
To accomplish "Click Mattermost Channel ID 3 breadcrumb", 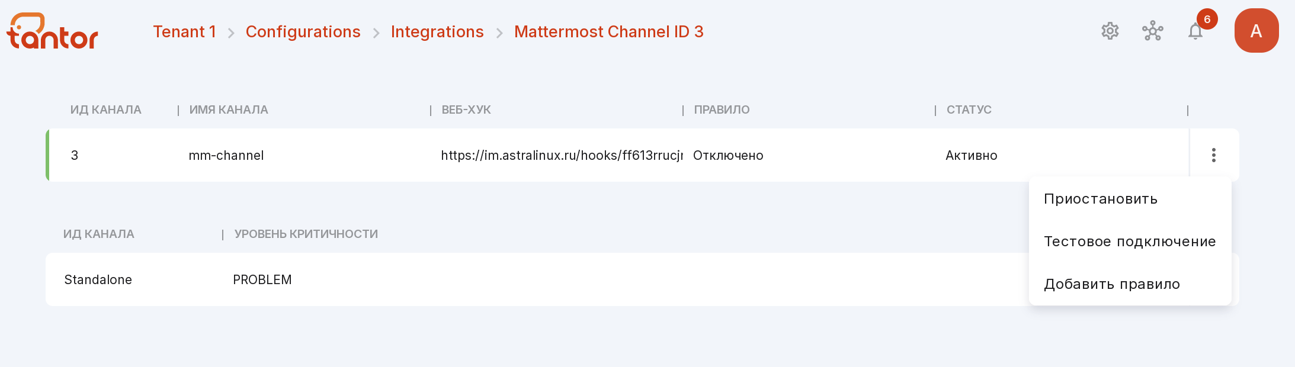I will click(x=608, y=31).
